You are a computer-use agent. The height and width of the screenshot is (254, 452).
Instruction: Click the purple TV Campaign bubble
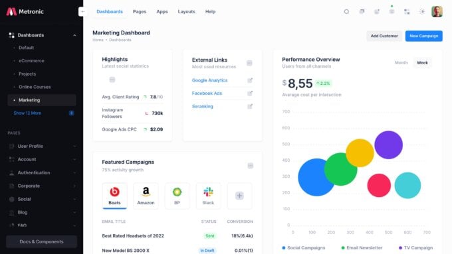[388, 145]
